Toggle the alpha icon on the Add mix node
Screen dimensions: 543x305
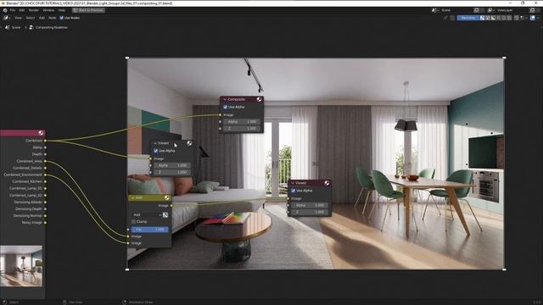coord(165,214)
